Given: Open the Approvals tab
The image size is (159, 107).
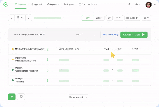Looking at the screenshot, I should click(37, 4).
